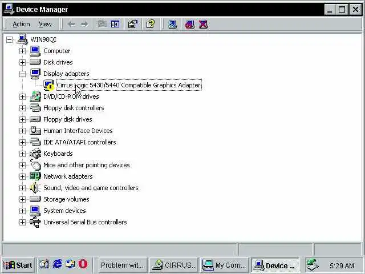Viewport: 365px width, 274px height.
Task: Click the System devices icon
Action: pyautogui.click(x=35, y=211)
